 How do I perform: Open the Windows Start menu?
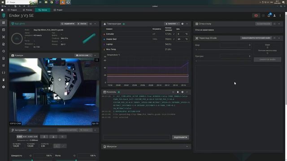(x=3, y=2)
